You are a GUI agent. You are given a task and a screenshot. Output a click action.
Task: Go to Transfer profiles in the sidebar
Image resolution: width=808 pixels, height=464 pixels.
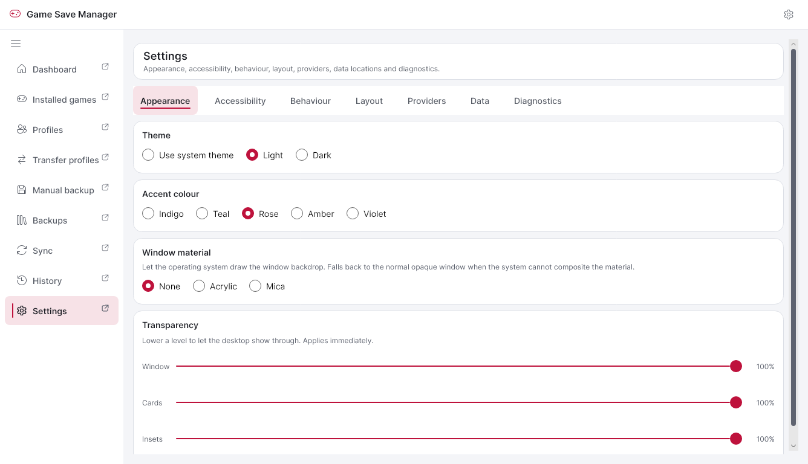[x=62, y=159]
